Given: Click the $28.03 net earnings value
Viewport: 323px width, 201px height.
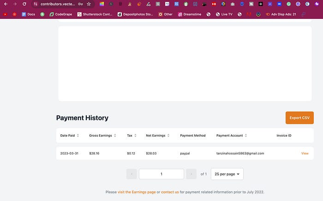Looking at the screenshot, I should tap(151, 153).
